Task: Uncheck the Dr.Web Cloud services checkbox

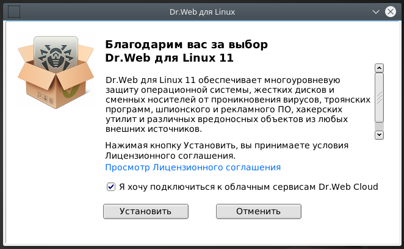Action: point(111,187)
